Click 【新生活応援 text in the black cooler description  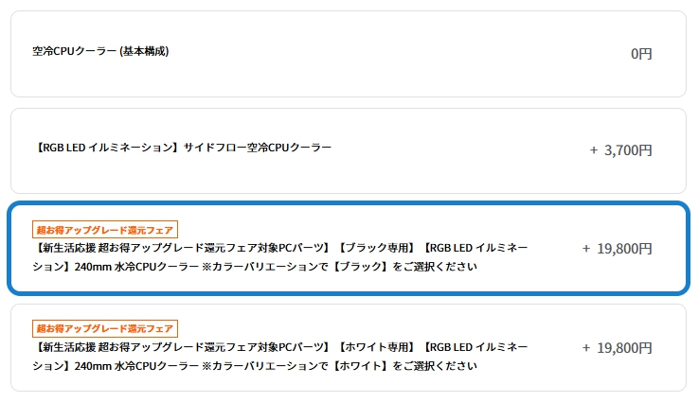click(x=64, y=248)
